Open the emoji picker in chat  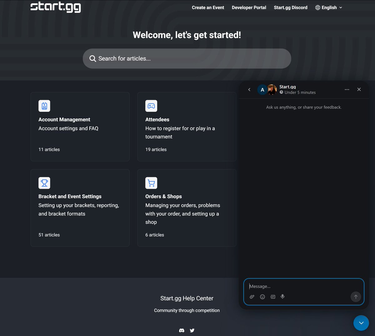coord(262,297)
